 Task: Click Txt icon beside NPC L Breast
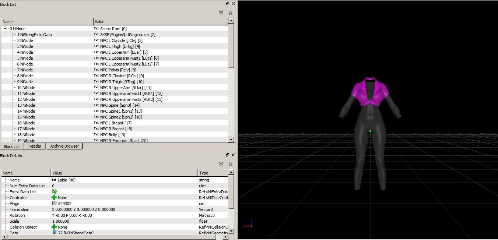96,123
